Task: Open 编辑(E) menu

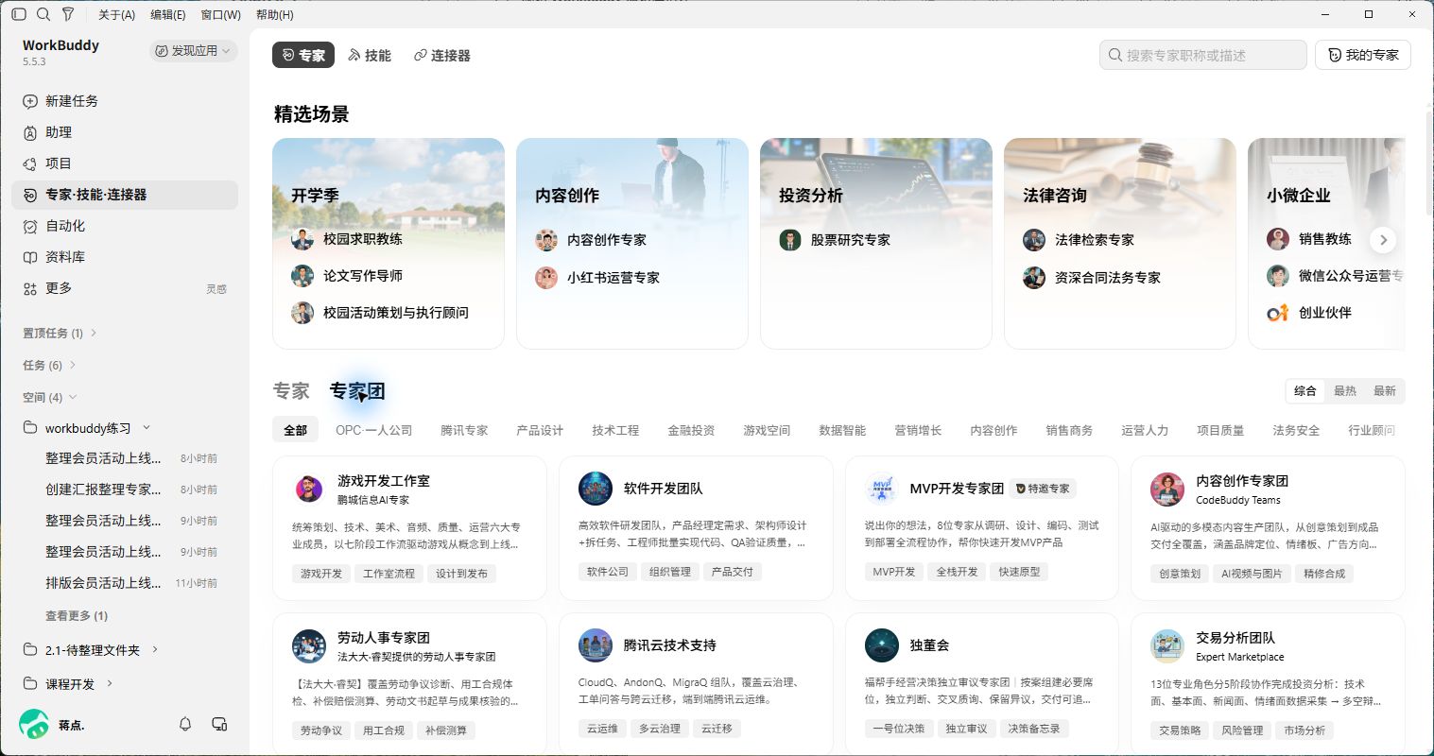Action: click(168, 14)
